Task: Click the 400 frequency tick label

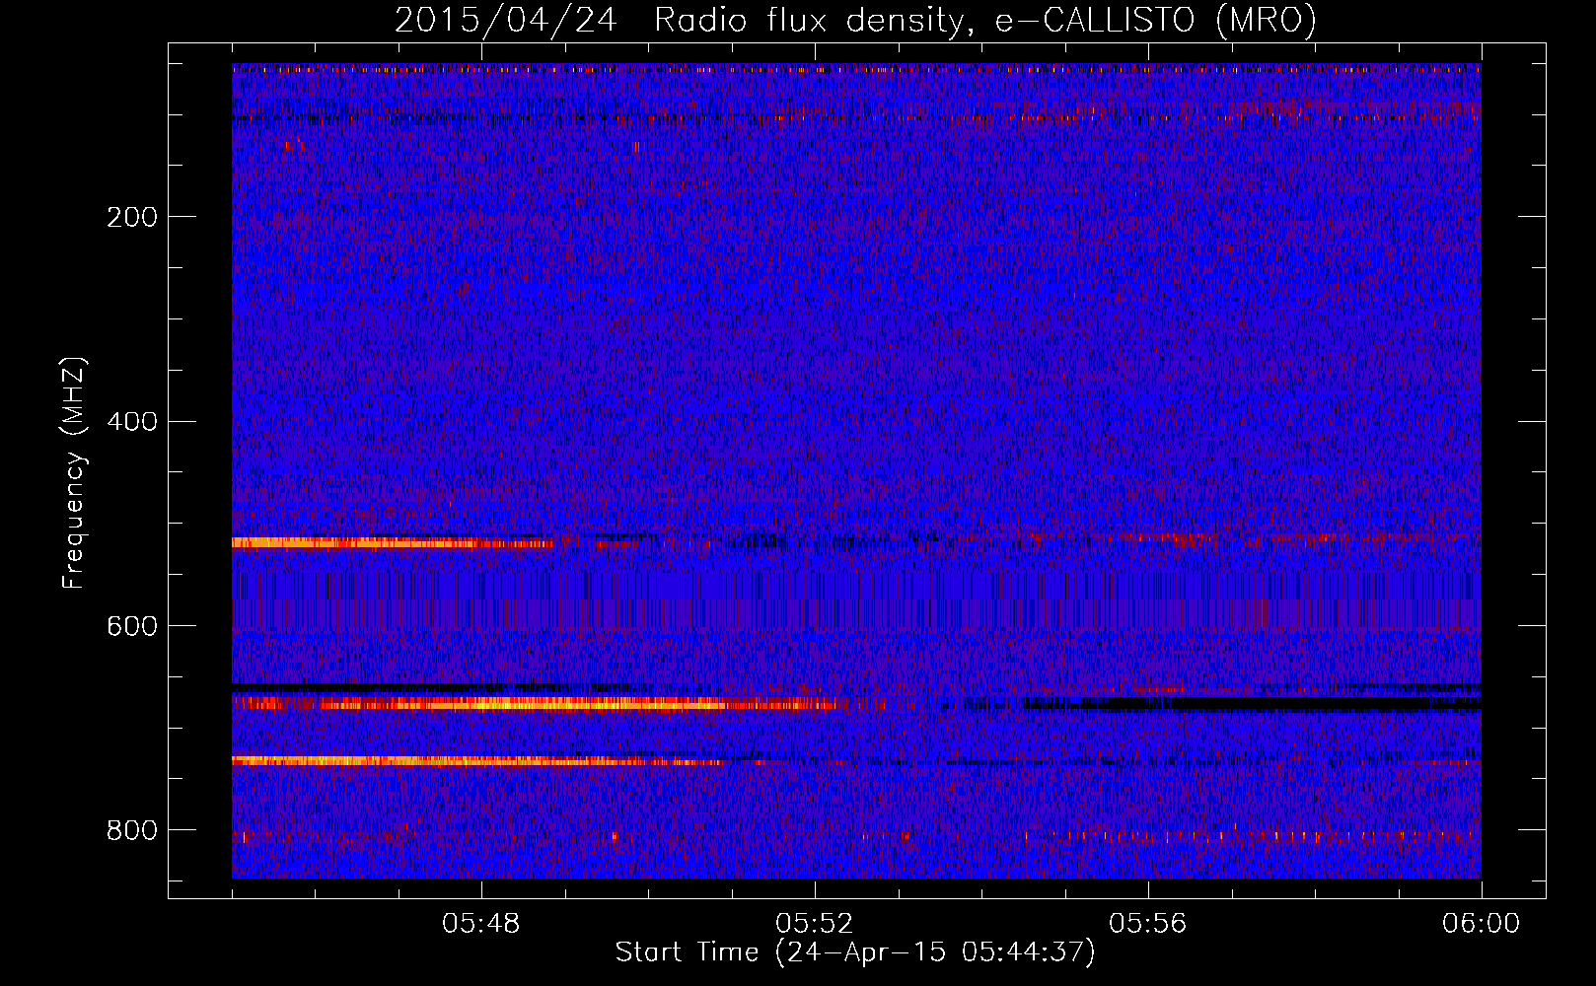Action: coord(132,422)
